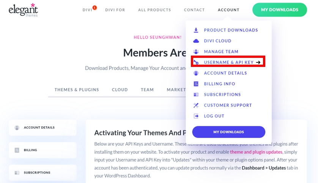The height and width of the screenshot is (183, 318).
Task: Switch to the Team tab
Action: click(x=147, y=90)
